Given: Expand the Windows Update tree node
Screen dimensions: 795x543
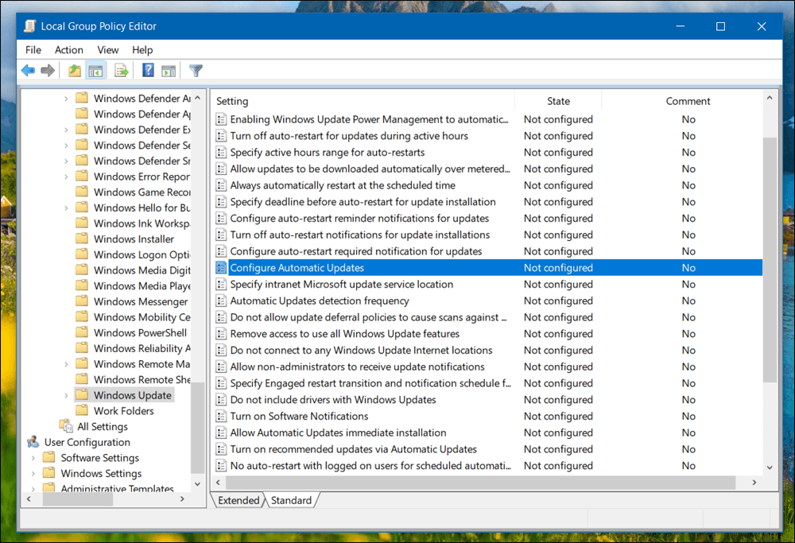Looking at the screenshot, I should (66, 395).
